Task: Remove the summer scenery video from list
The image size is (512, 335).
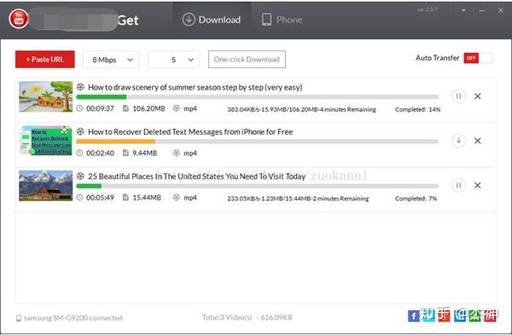Action: tap(478, 96)
